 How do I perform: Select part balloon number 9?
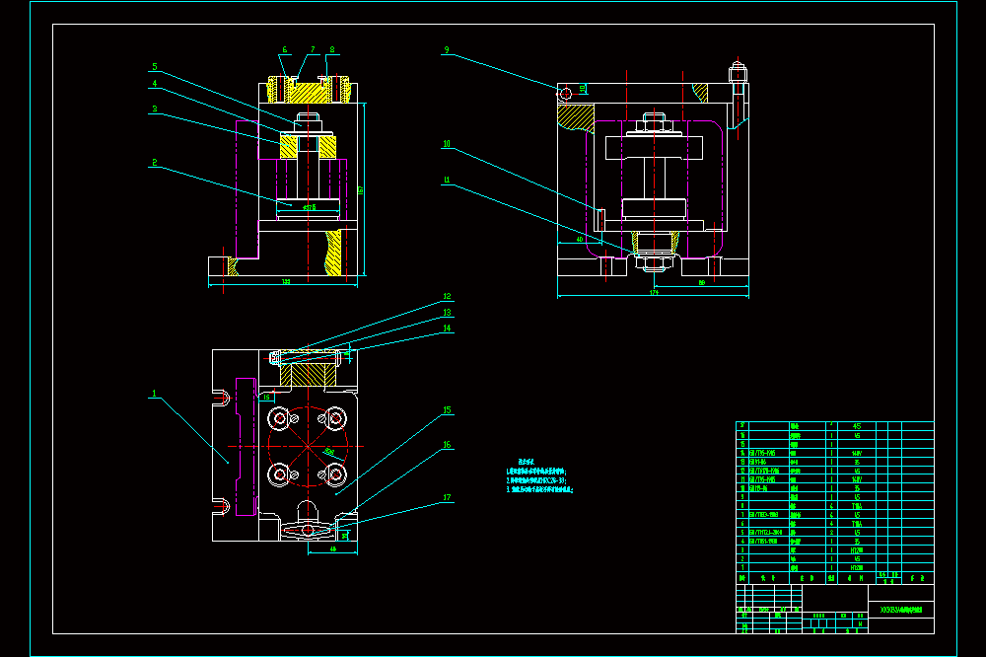[x=447, y=49]
